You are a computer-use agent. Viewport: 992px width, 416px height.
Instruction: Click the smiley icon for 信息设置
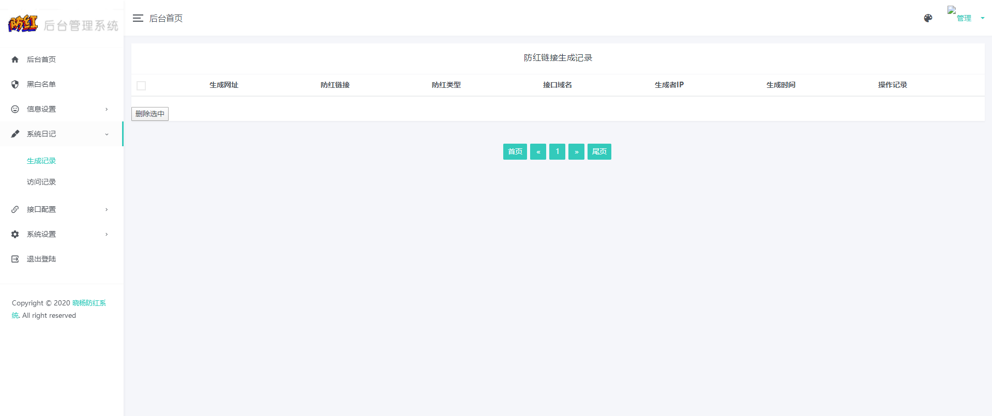(15, 109)
